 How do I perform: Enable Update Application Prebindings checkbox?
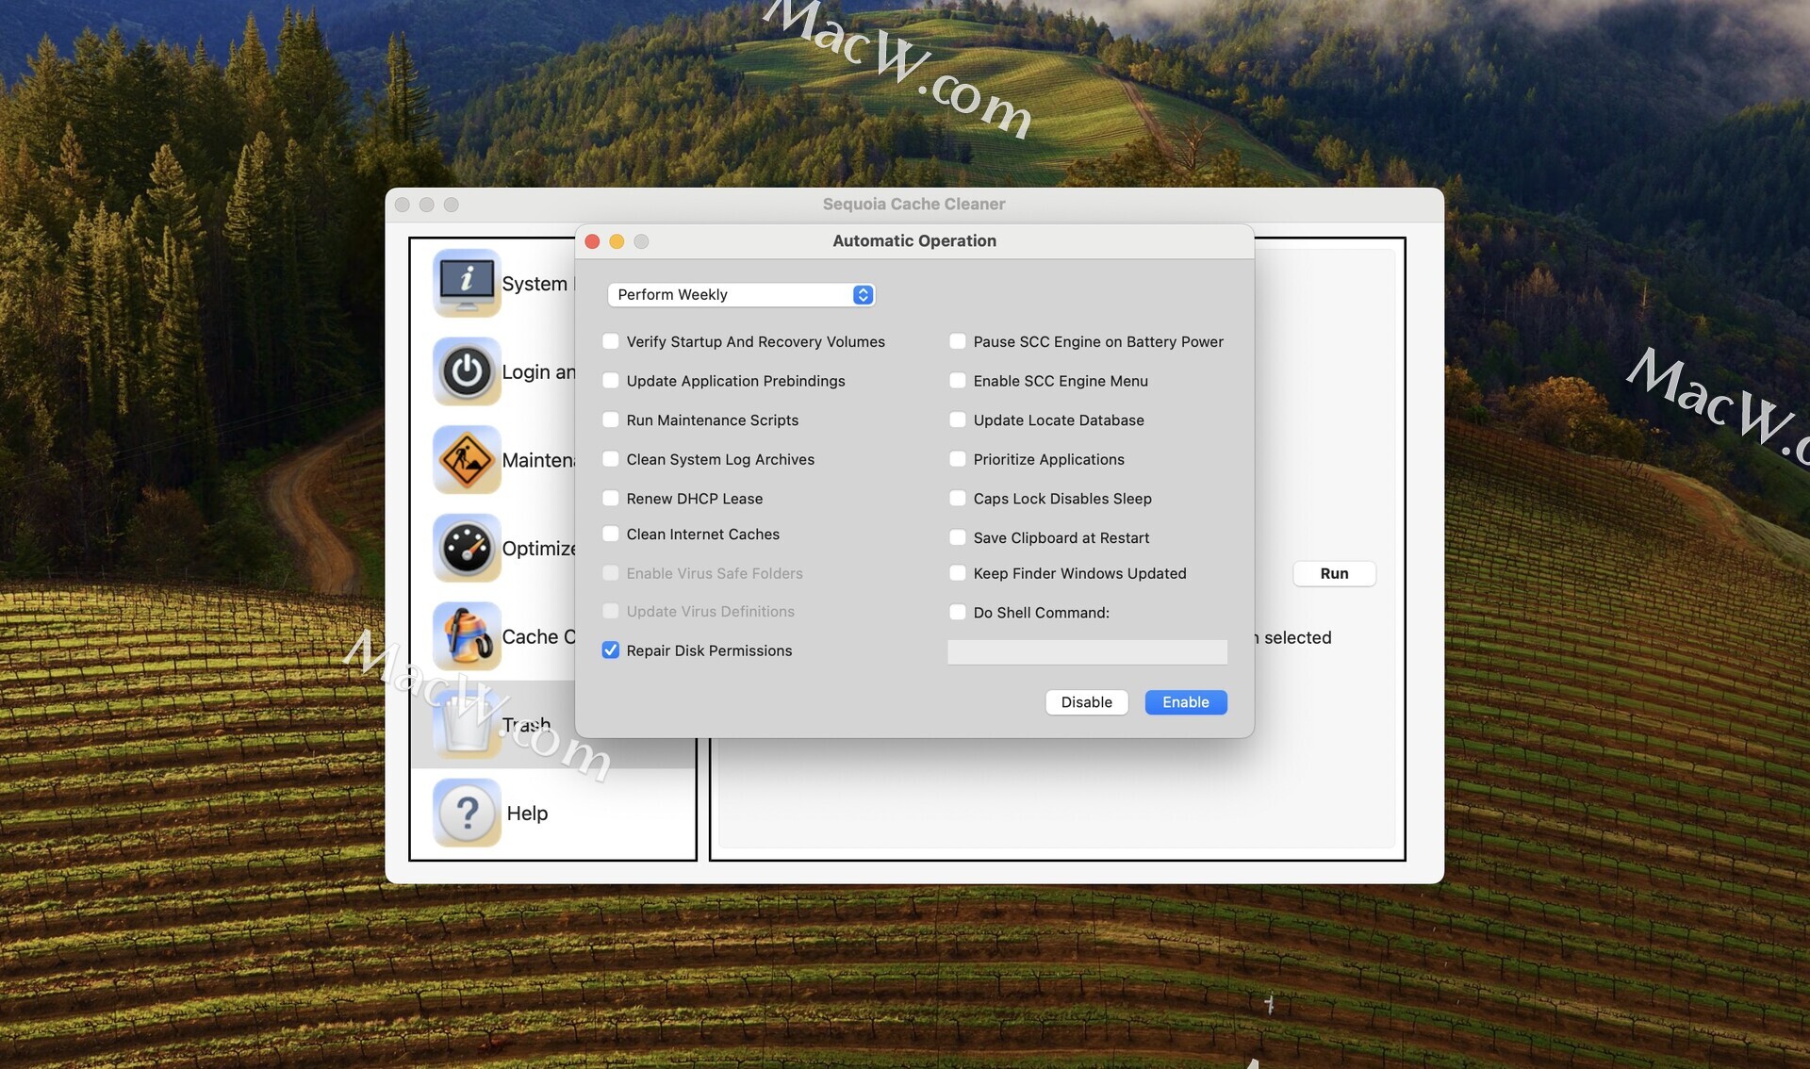pyautogui.click(x=611, y=381)
